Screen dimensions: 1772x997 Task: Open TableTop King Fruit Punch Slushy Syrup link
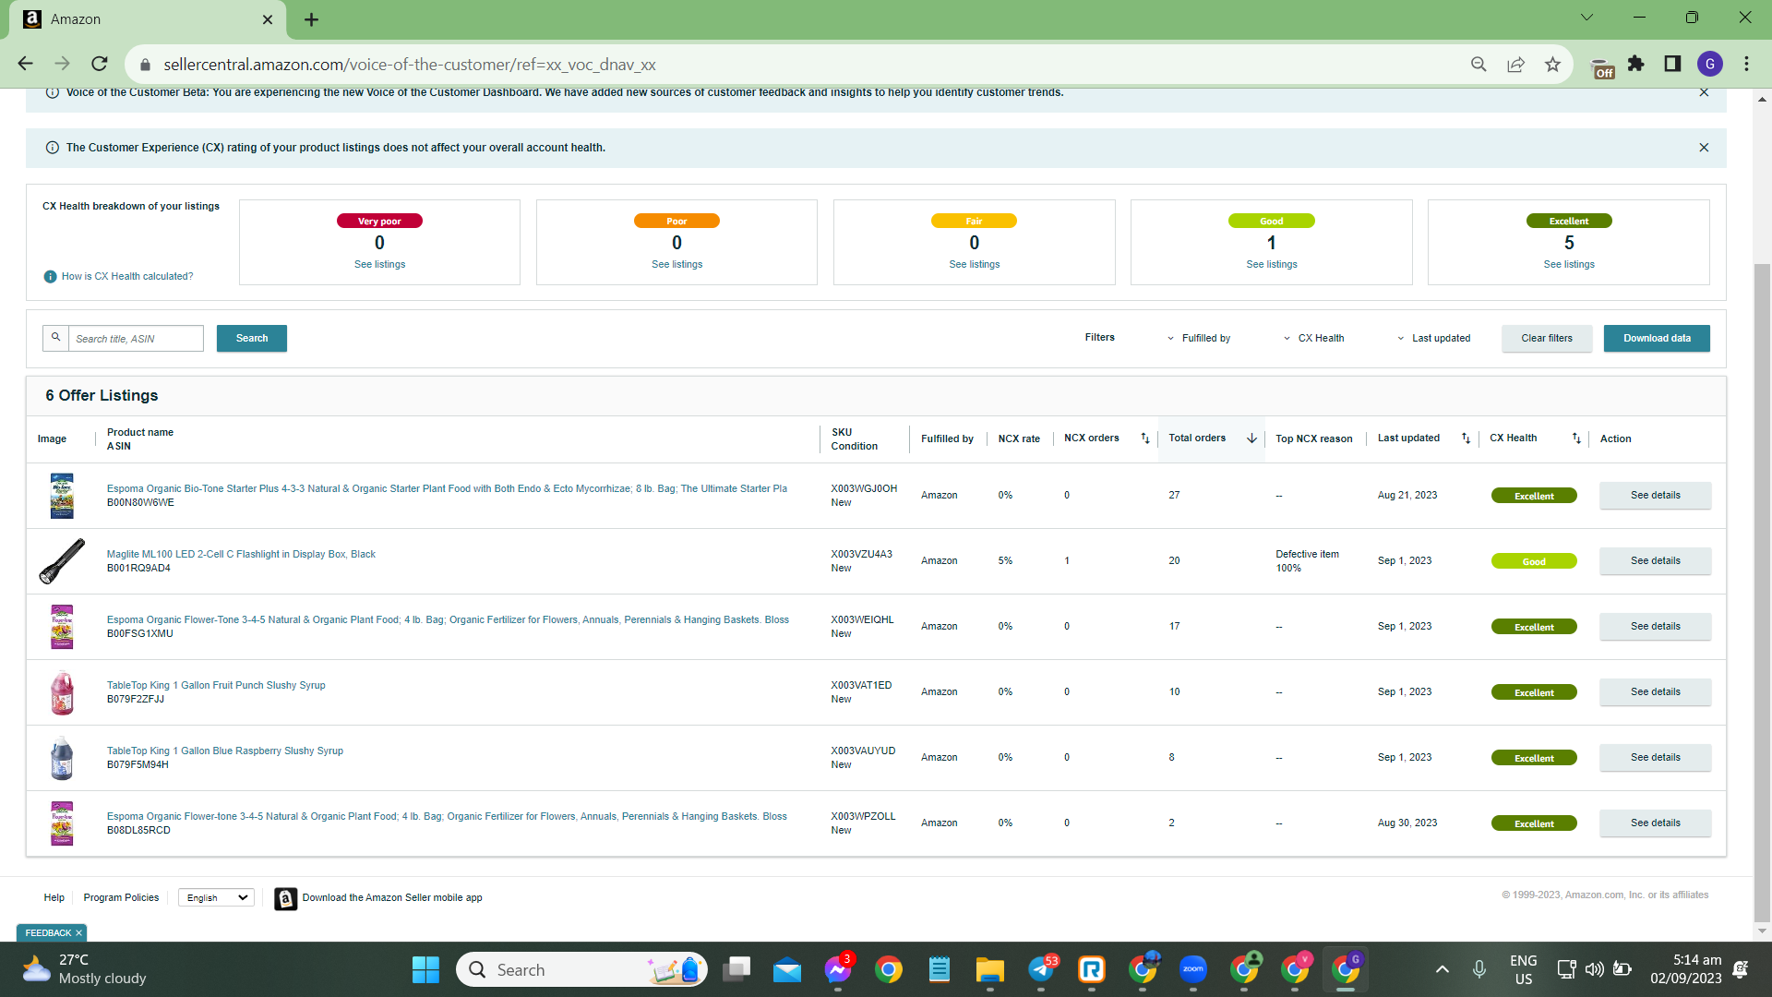pos(216,686)
